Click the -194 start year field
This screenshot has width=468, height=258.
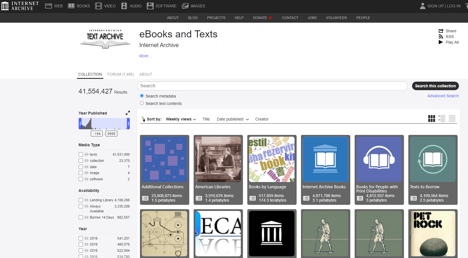coord(97,134)
